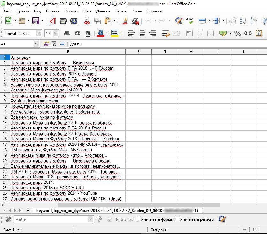Sort descending
This screenshot has height=234, width=267.
(x=254, y=21)
